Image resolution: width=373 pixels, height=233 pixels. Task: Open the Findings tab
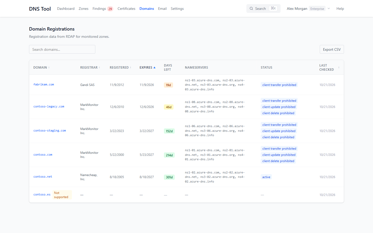pos(99,9)
